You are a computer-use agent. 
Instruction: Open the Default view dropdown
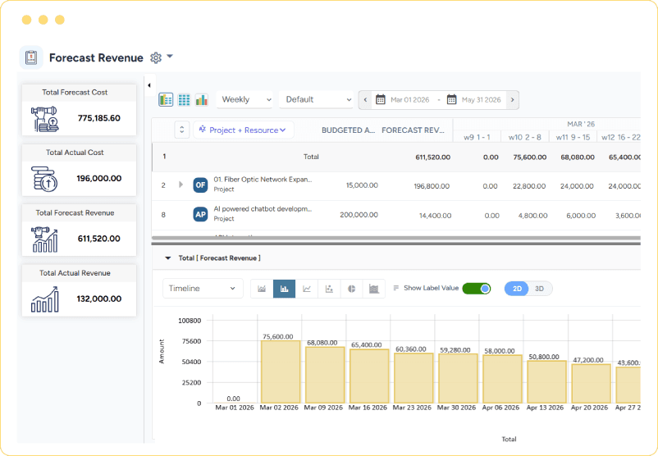click(317, 100)
